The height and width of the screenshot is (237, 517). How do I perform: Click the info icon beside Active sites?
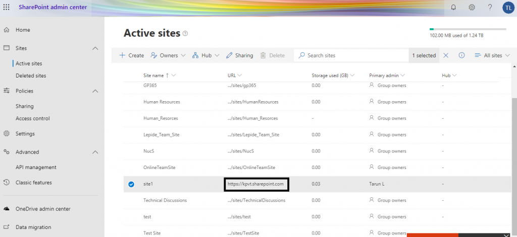click(185, 34)
